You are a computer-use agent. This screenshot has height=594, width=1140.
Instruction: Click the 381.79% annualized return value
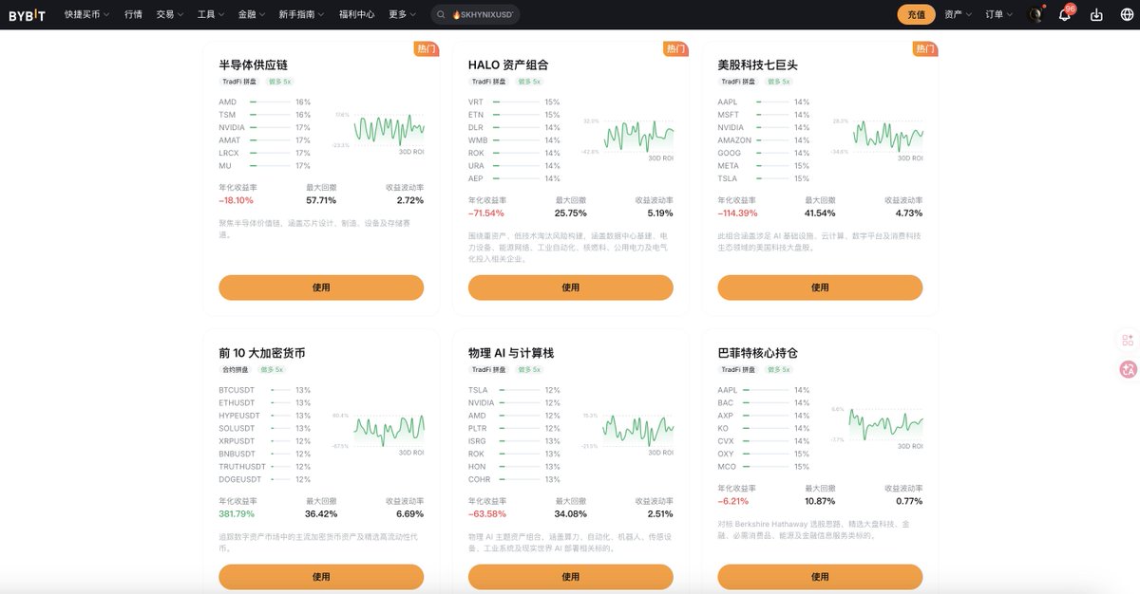point(237,513)
